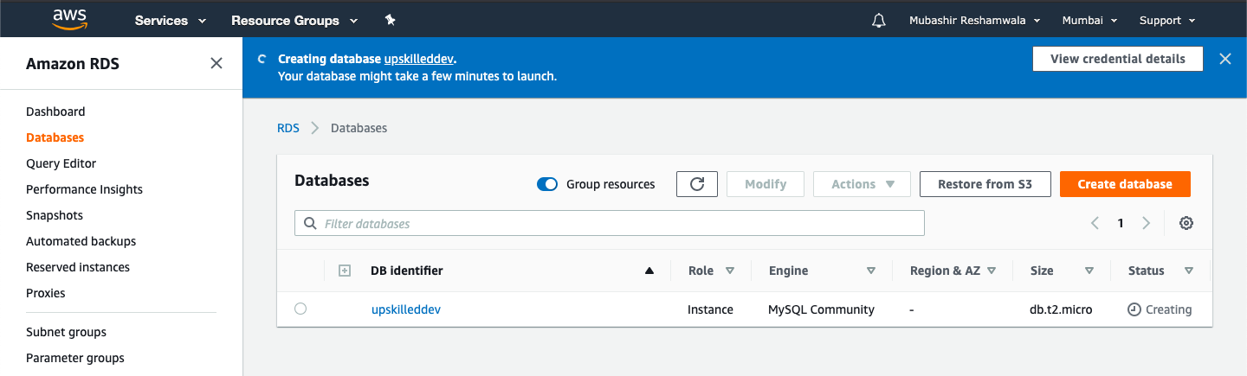Open Automated backups in the sidebar
Screen dimensions: 1247x376
[81, 241]
